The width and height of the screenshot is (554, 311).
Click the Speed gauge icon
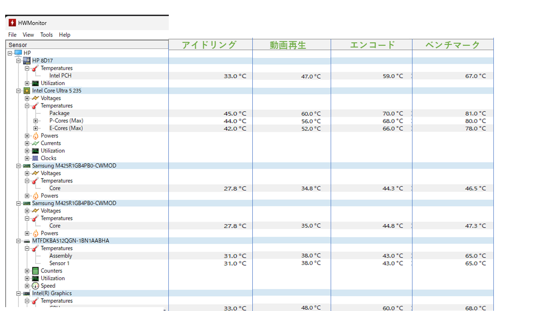pyautogui.click(x=35, y=286)
